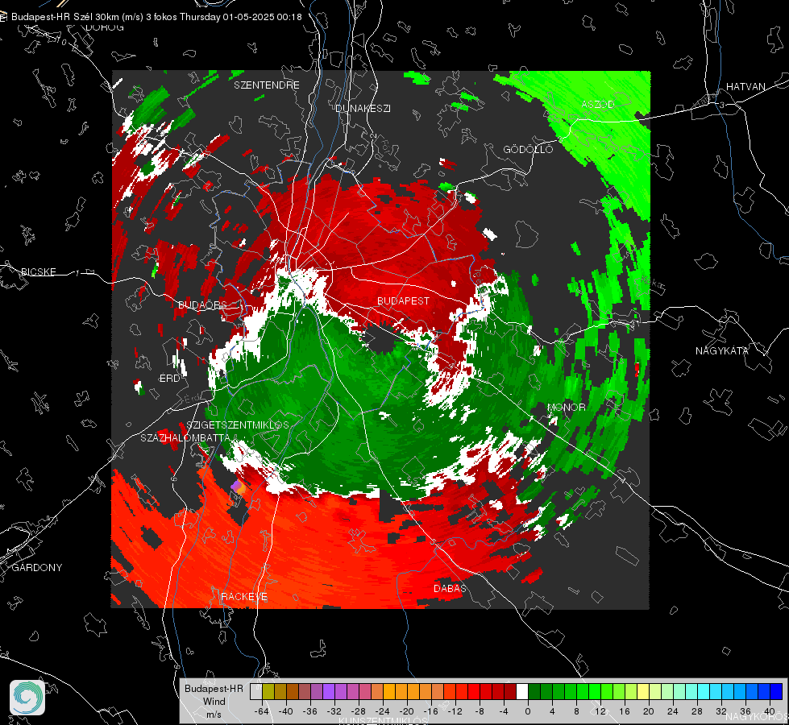Click the SZIGETSZENTMIKLÓS label

click(238, 425)
